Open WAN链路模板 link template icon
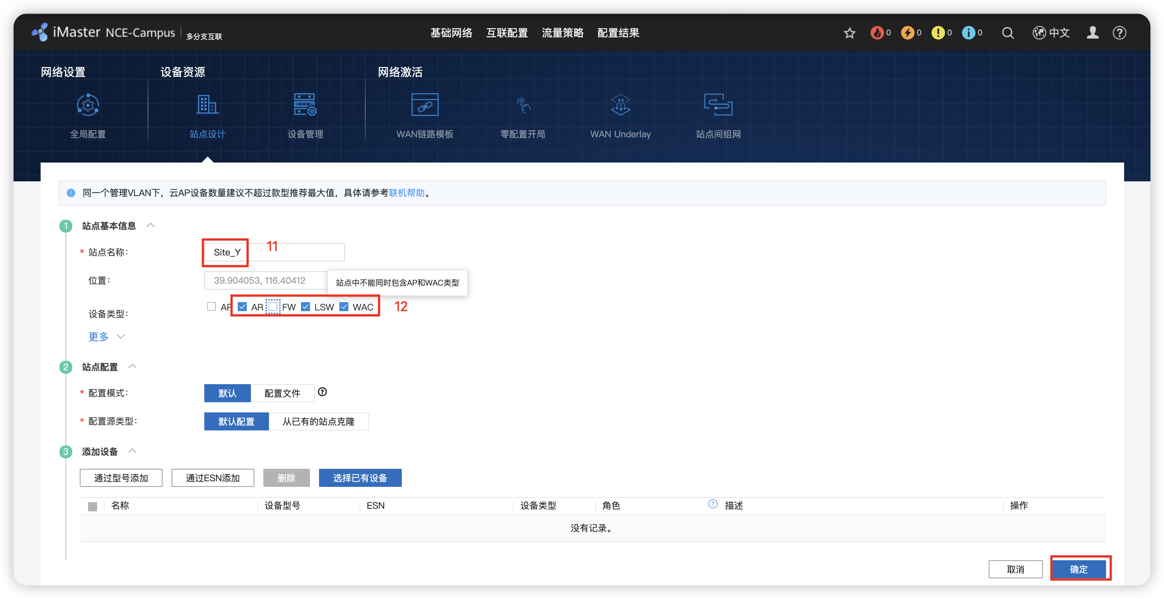This screenshot has height=599, width=1164. click(x=424, y=105)
